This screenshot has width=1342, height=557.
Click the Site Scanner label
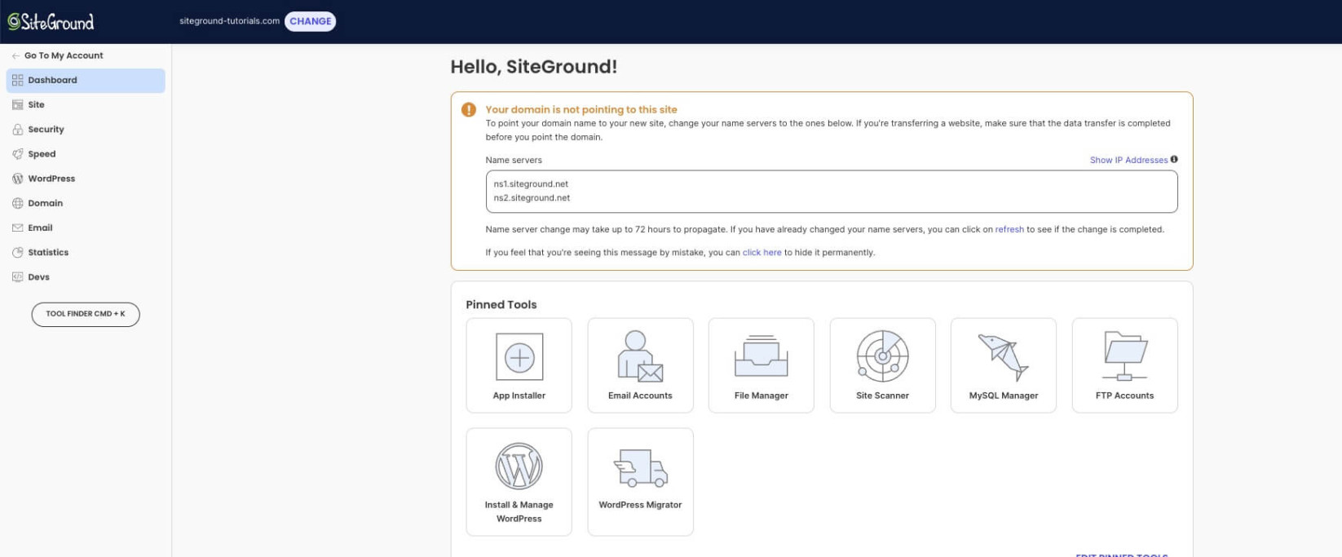point(882,396)
